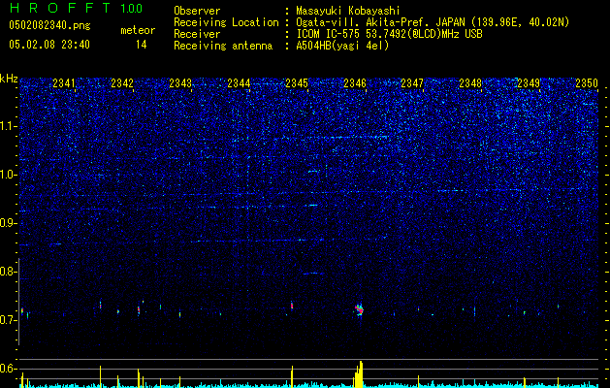Click the Observer label
The height and width of the screenshot is (388, 610).
197,11
